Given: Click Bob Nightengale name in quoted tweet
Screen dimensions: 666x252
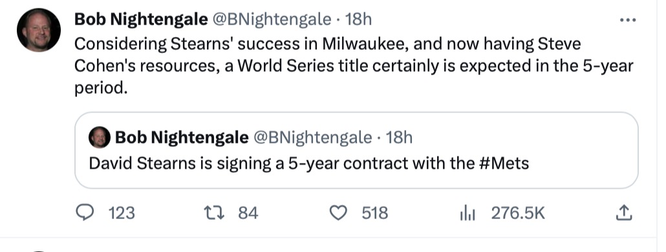Looking at the screenshot, I should (x=182, y=138).
